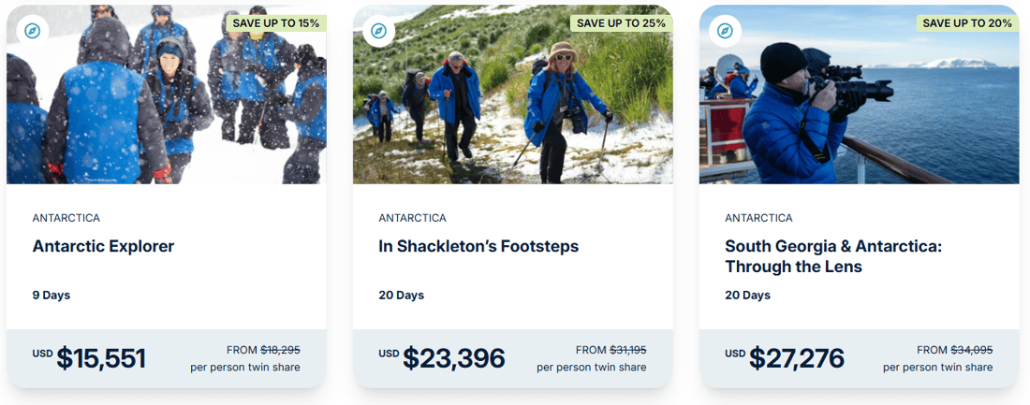Click compass icon on Antarctic Explorer card
Screen dimensions: 1030x405
(x=33, y=31)
